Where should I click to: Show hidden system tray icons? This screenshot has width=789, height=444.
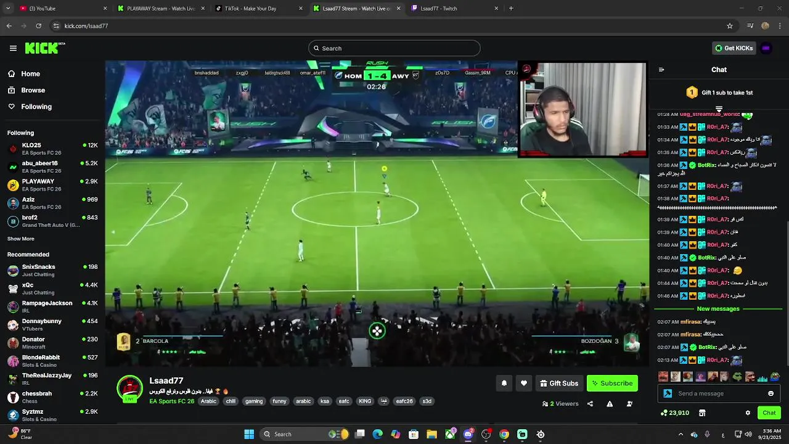[x=681, y=434]
